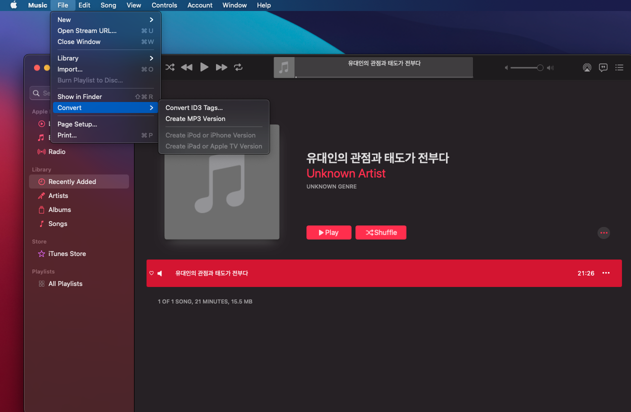Adjust the volume slider knob
This screenshot has height=412, width=631.
pyautogui.click(x=540, y=67)
